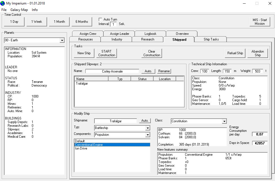The width and height of the screenshot is (275, 181).
Task: Open the planet selection dropdown
Action: [x=62, y=40]
